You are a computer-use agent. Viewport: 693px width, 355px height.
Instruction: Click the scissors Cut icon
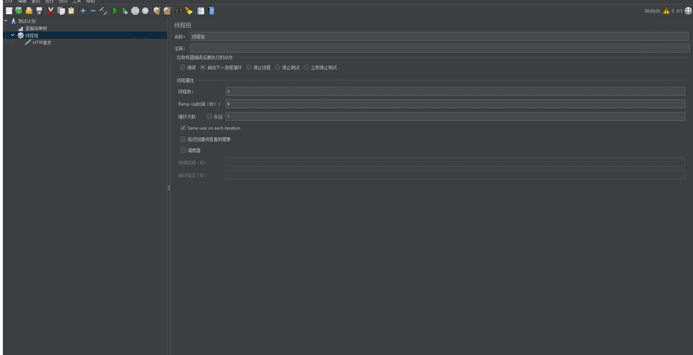click(51, 11)
